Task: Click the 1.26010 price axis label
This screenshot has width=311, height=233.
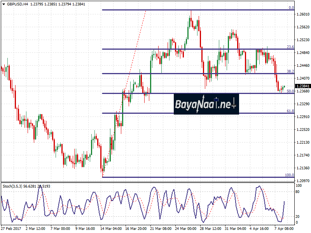Action: pyautogui.click(x=302, y=14)
